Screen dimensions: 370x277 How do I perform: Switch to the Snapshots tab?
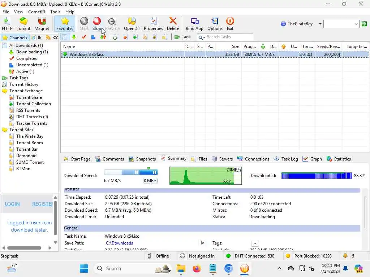[142, 159]
